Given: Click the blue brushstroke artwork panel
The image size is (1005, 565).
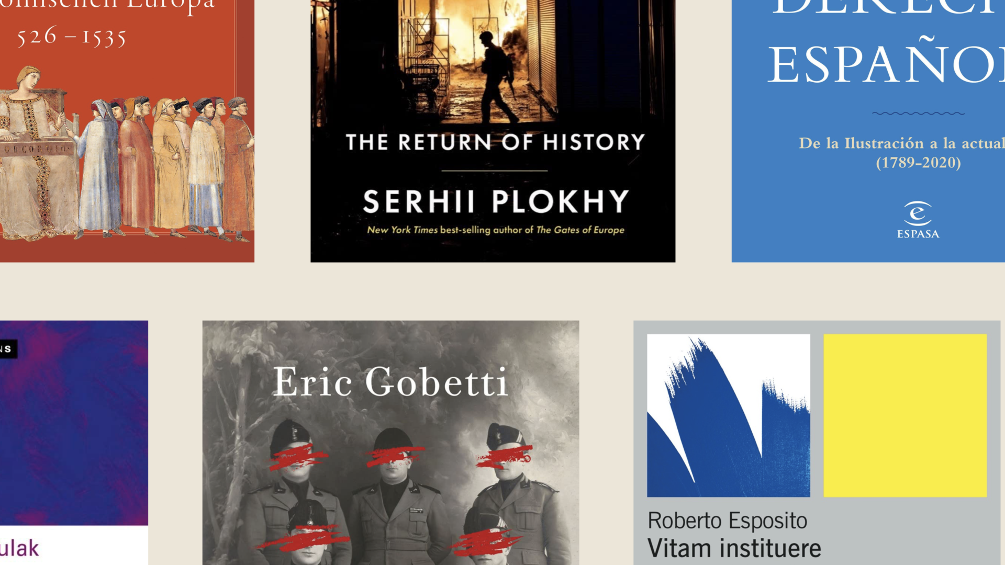Looking at the screenshot, I should click(729, 415).
